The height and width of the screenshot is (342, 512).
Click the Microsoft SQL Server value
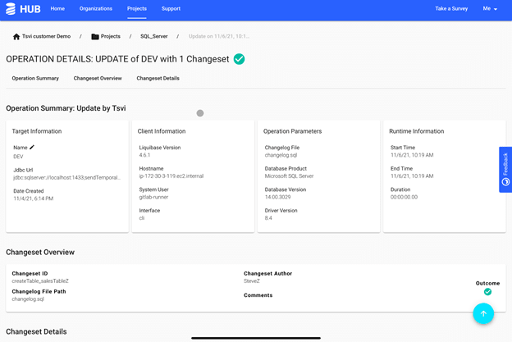pyautogui.click(x=289, y=176)
